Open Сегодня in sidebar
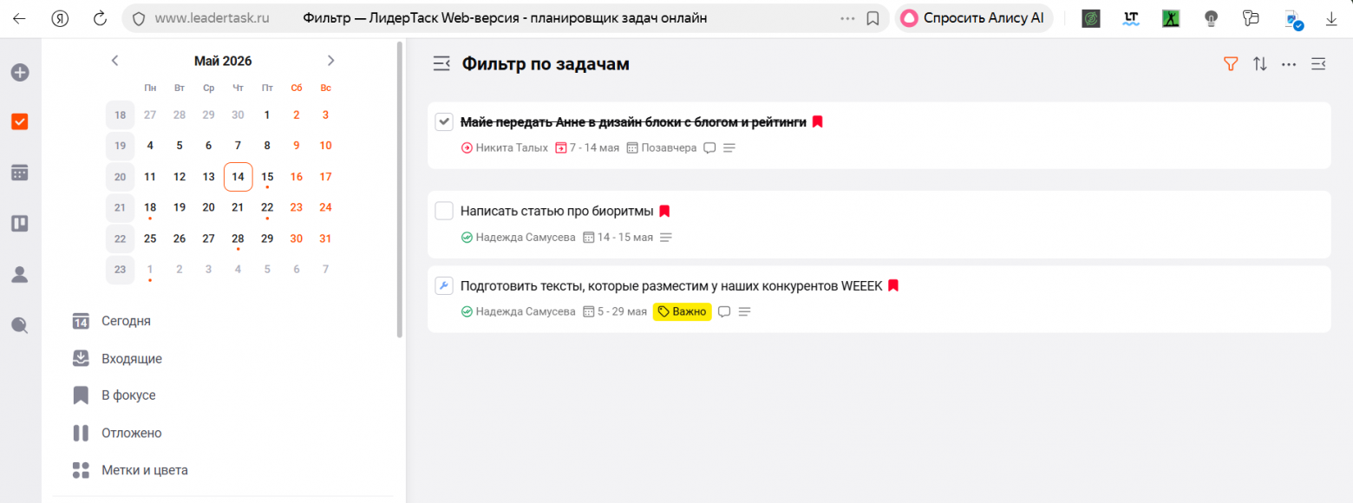This screenshot has height=503, width=1353. click(x=126, y=321)
